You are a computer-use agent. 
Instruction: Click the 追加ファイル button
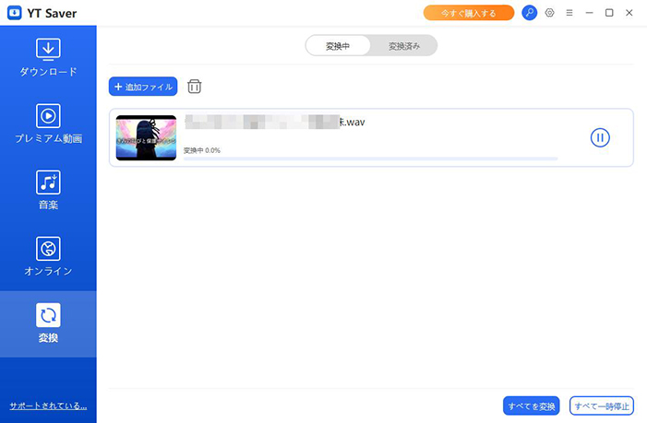point(143,87)
